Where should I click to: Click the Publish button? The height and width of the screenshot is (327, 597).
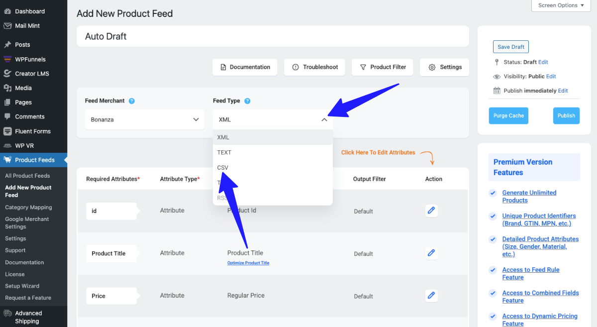pyautogui.click(x=566, y=115)
